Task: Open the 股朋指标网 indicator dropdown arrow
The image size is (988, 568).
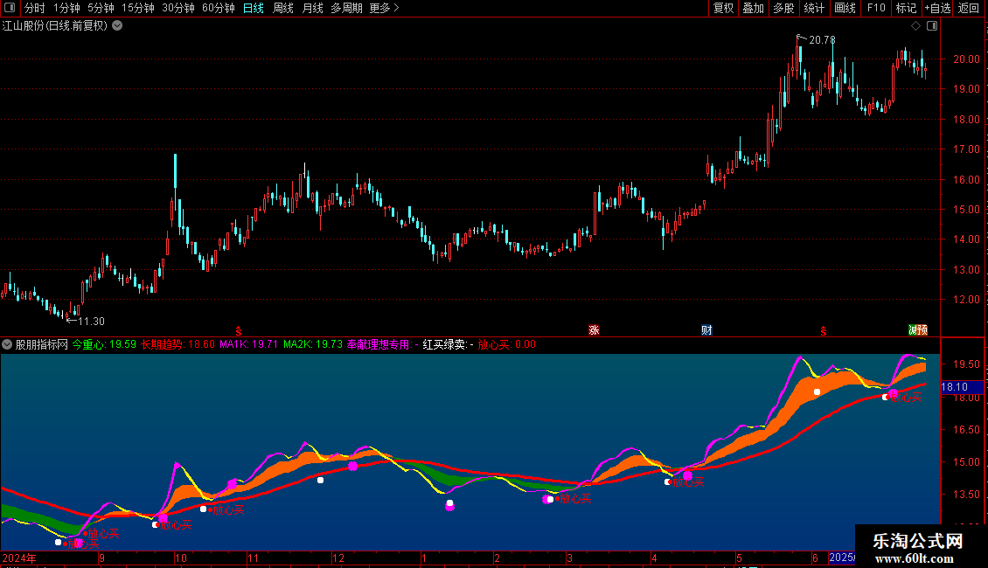Action: click(7, 344)
